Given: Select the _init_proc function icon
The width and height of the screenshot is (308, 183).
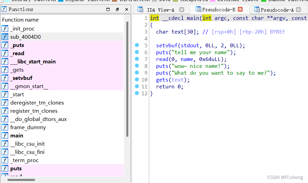Looking at the screenshot, I should [5, 29].
